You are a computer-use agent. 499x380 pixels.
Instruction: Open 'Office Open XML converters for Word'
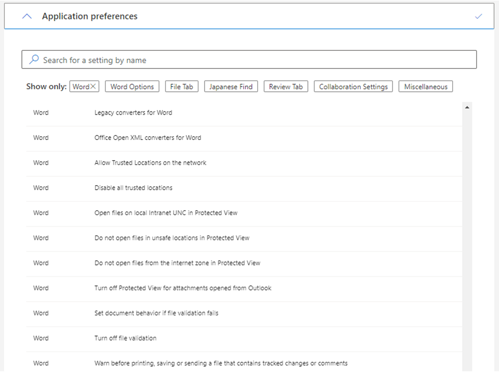pyautogui.click(x=147, y=138)
